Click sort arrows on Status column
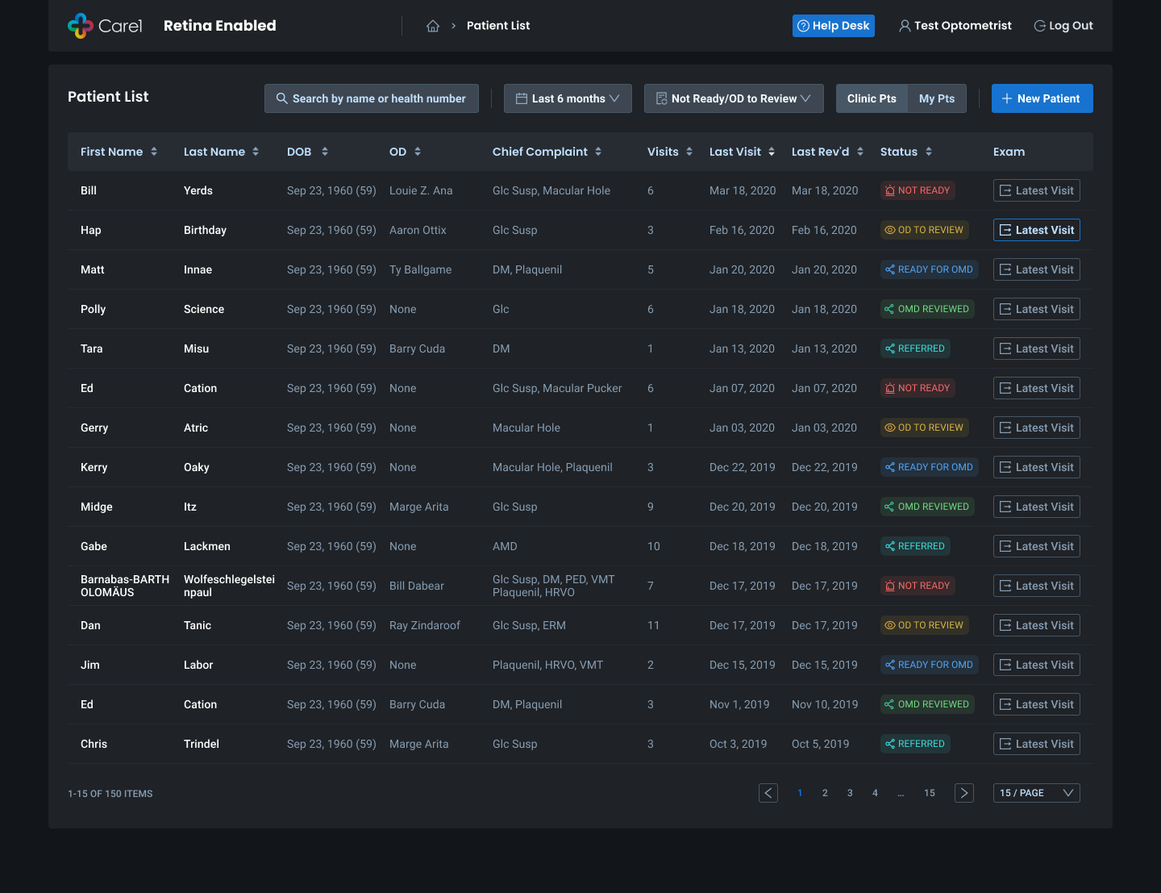The image size is (1161, 893). coord(929,152)
